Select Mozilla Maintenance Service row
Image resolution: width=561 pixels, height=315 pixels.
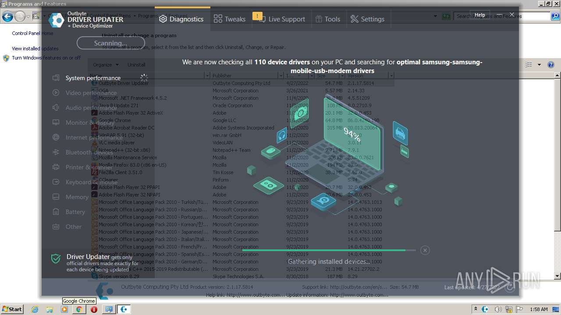click(241, 157)
